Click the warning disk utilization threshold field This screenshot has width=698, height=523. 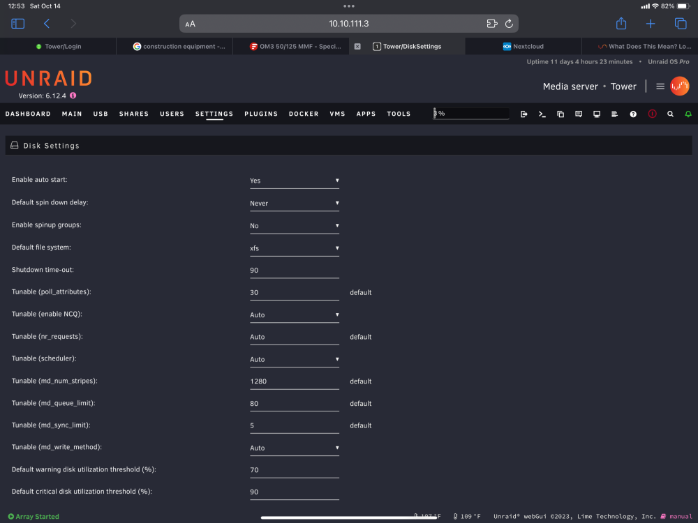tap(295, 470)
